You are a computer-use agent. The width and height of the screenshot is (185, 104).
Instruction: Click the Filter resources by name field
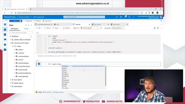[x=21, y=33]
